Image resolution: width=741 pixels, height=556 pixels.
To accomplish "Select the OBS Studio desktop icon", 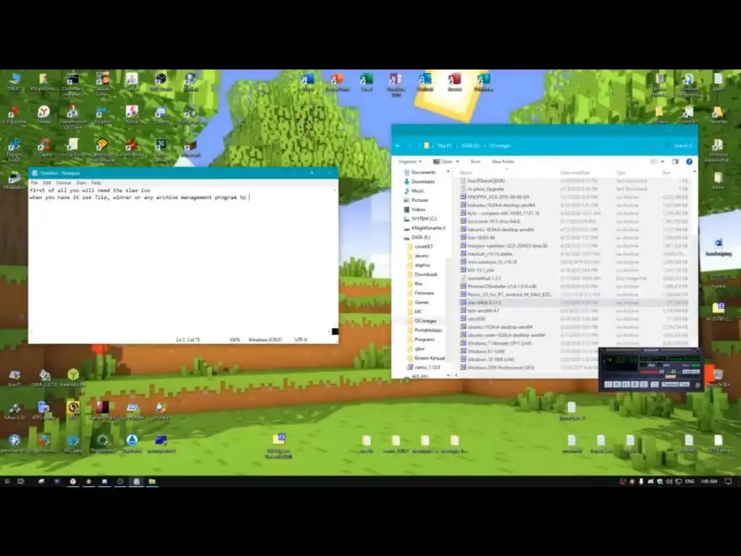I will [161, 82].
